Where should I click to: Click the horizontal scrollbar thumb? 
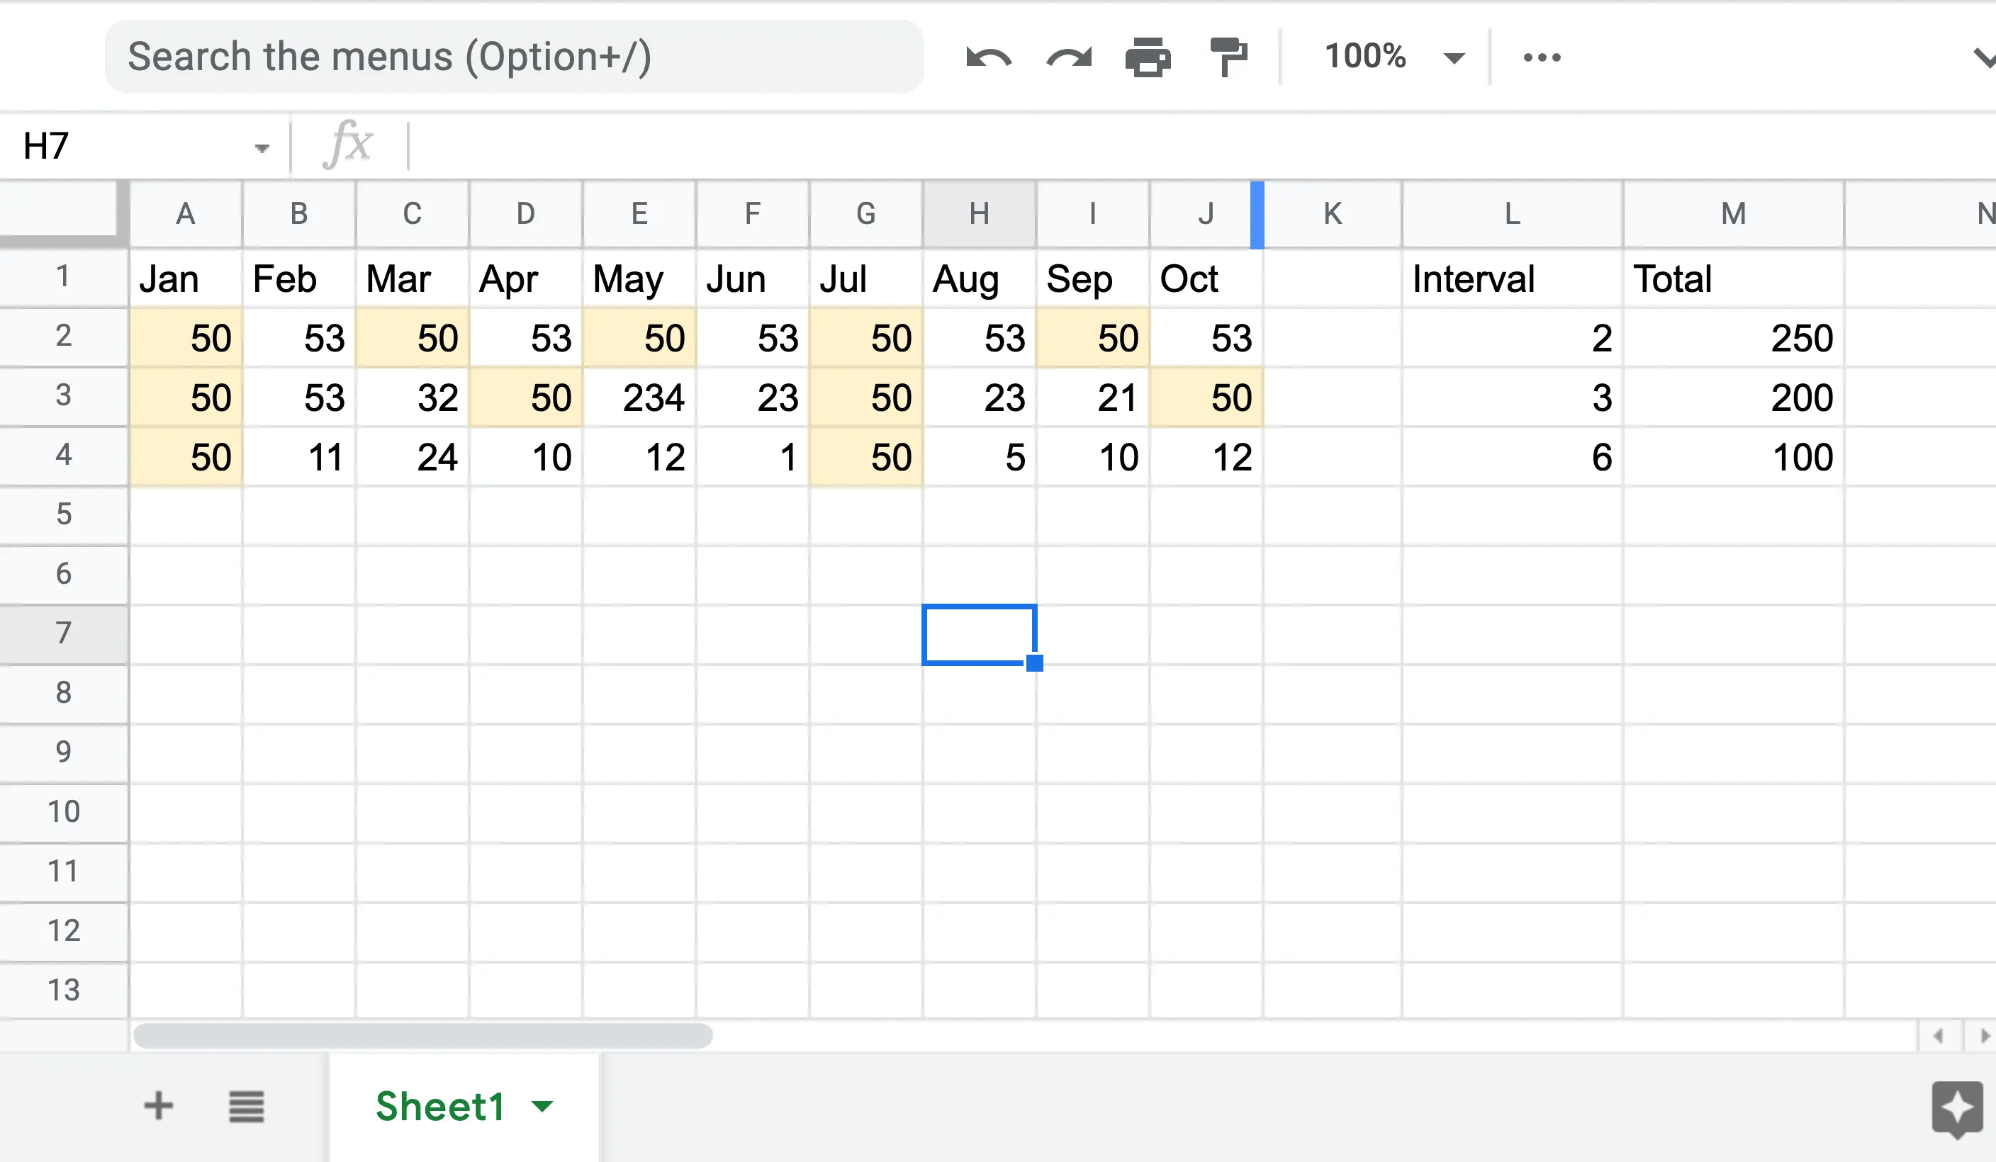422,1035
